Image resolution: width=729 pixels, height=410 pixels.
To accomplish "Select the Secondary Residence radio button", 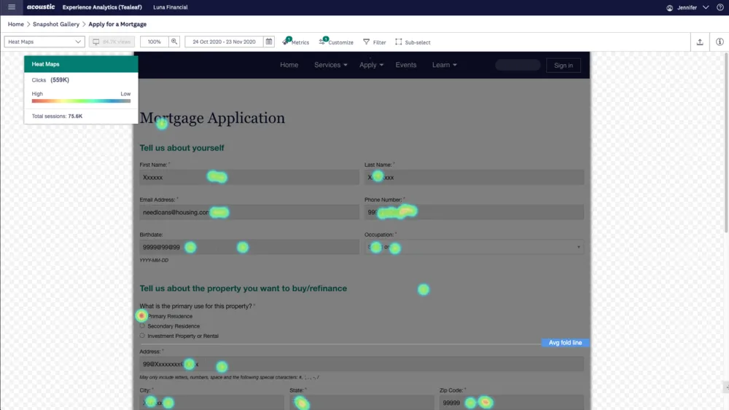I will coord(142,326).
